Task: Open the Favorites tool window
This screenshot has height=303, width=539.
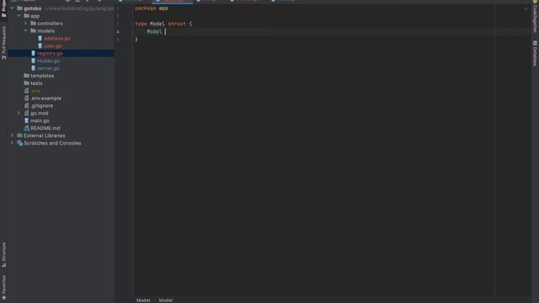Action: 3,288
